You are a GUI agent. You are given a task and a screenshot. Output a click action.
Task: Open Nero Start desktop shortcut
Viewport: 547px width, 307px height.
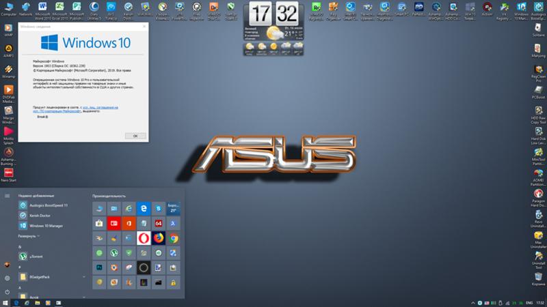[x=8, y=175]
